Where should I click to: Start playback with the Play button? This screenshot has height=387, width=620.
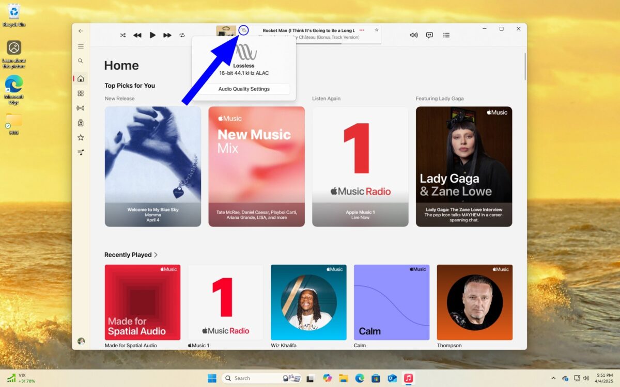pos(152,35)
